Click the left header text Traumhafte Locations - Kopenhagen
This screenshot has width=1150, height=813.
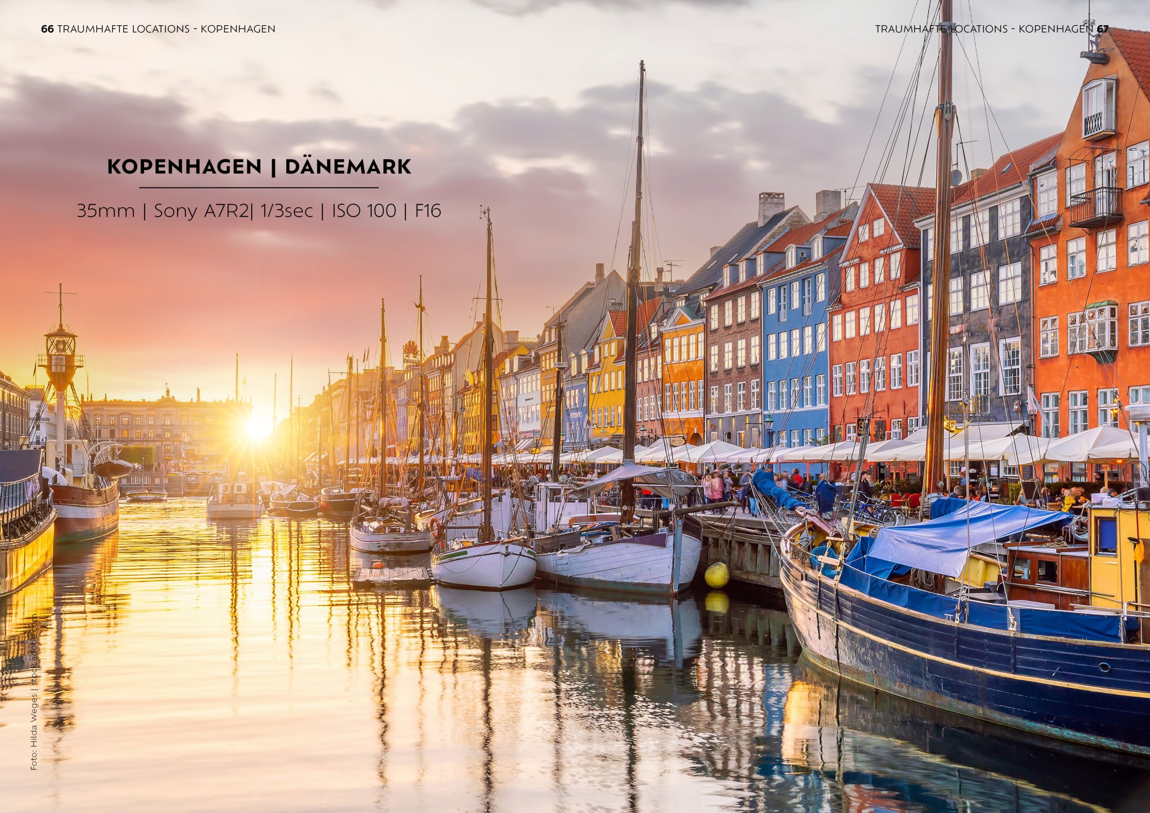pos(166,29)
